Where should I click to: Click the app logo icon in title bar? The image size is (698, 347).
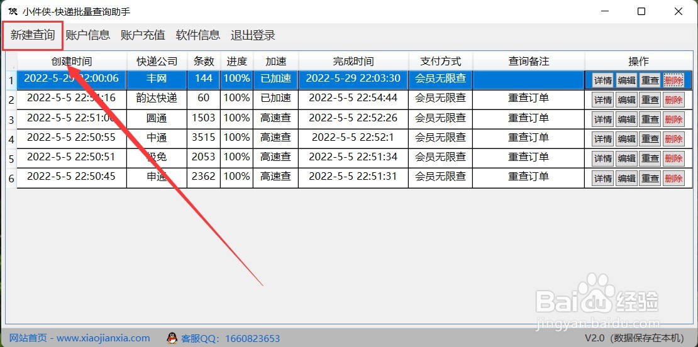pos(13,11)
